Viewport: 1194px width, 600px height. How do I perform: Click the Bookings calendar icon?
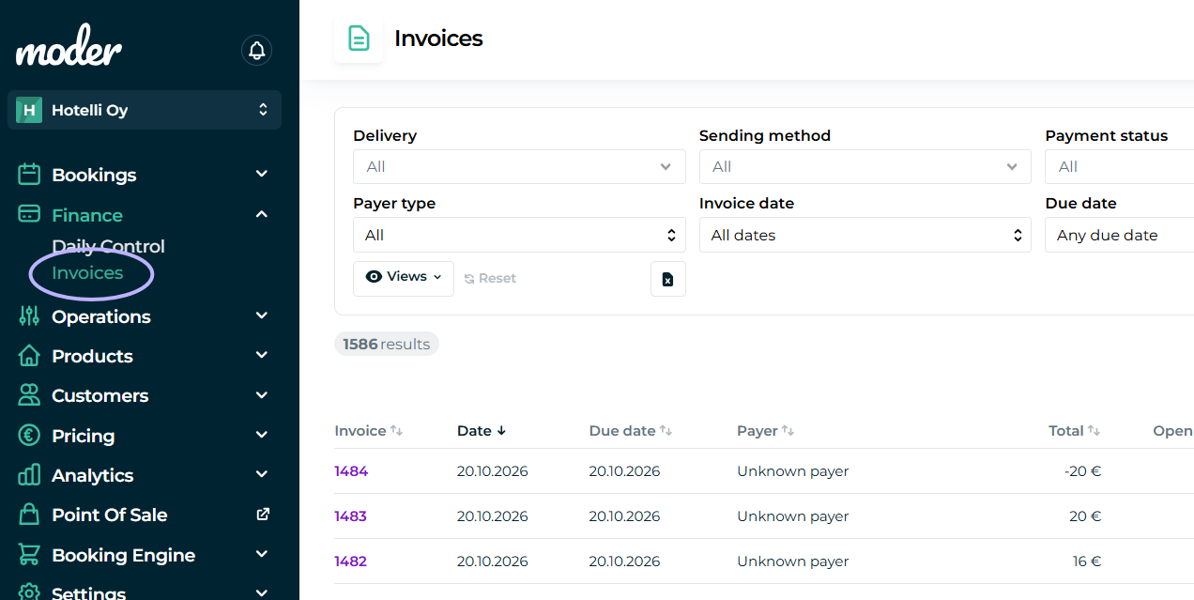click(x=29, y=175)
